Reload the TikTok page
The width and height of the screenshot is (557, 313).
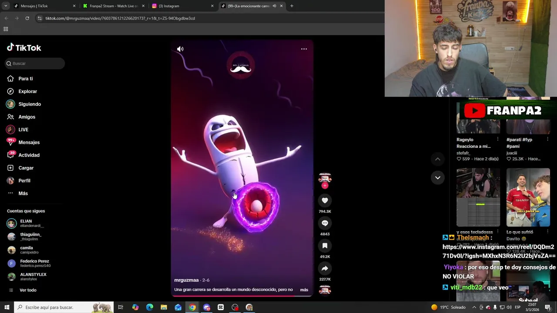27,18
